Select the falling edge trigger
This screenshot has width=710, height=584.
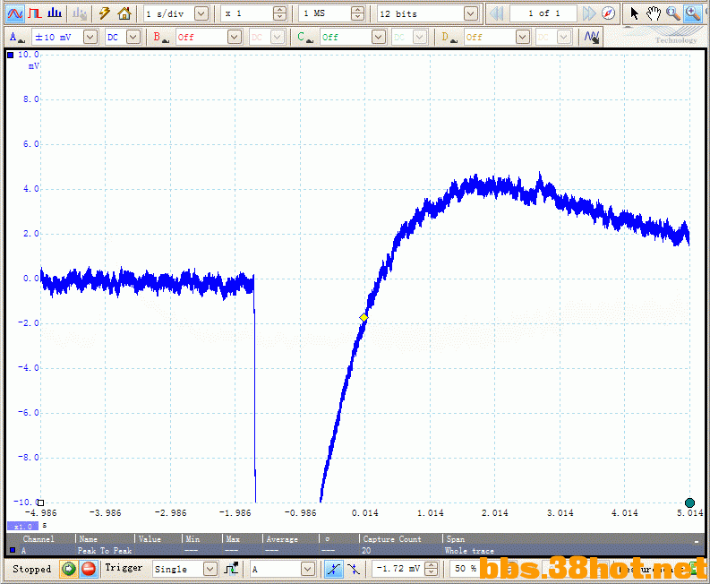(353, 569)
